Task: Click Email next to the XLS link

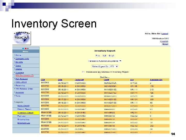Action: point(111,55)
